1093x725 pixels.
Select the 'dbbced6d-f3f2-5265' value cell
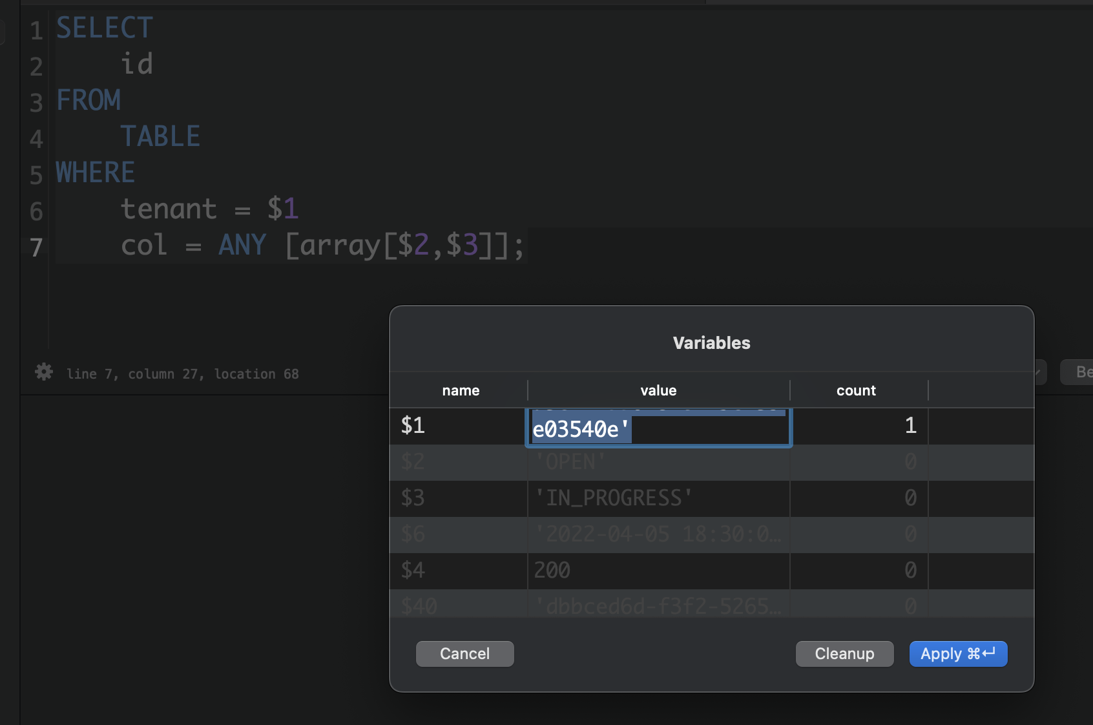658,604
